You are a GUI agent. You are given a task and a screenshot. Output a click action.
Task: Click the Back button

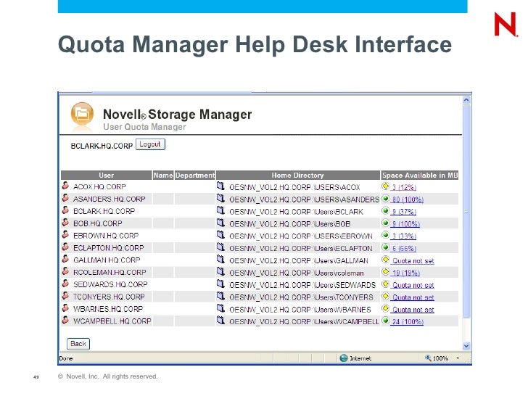[78, 344]
